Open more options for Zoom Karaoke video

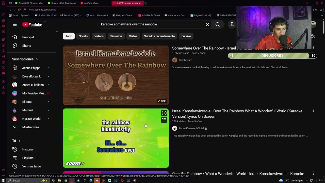click(313, 111)
